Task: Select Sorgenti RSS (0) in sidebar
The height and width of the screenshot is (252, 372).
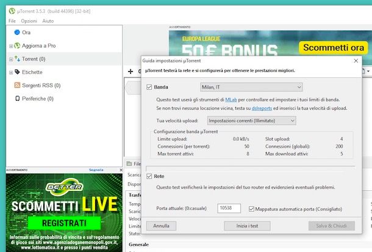Action: pyautogui.click(x=41, y=85)
